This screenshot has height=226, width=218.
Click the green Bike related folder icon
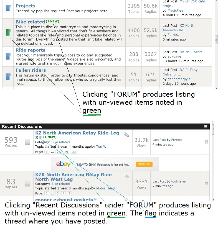[8, 32]
